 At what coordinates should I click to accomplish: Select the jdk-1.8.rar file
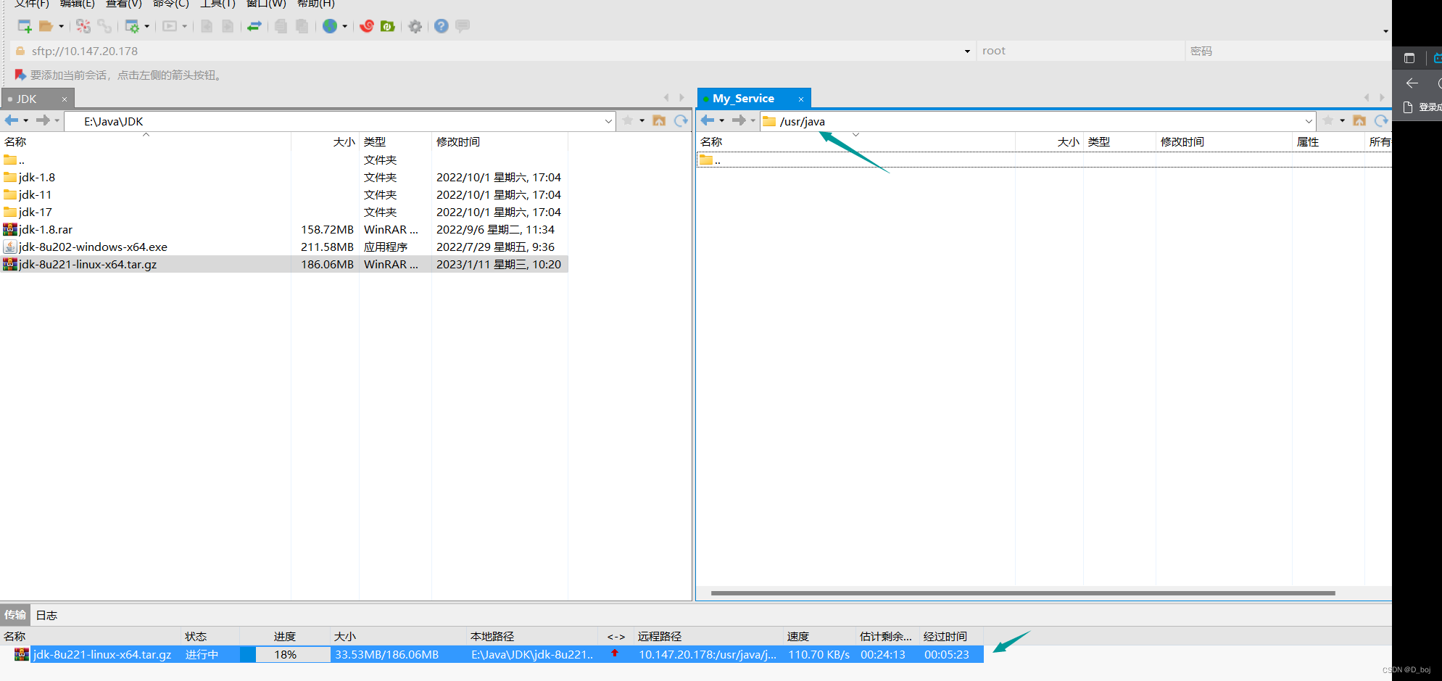point(46,229)
